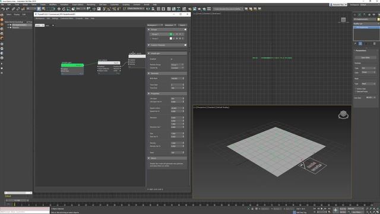Open the Display menu in Scene Explorer

click(17, 14)
